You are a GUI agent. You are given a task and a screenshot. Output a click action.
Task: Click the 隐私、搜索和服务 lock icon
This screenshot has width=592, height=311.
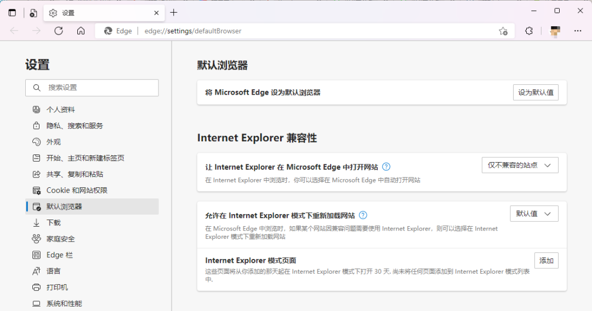pyautogui.click(x=36, y=126)
